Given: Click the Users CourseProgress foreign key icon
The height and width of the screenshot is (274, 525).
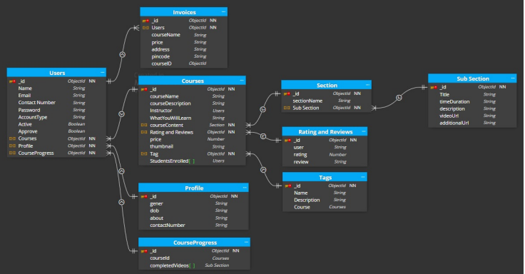Looking at the screenshot, I should pos(12,153).
